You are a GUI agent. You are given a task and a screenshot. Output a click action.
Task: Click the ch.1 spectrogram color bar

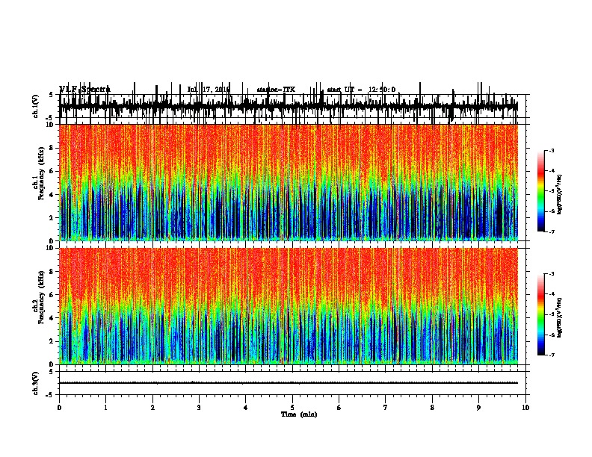click(540, 191)
